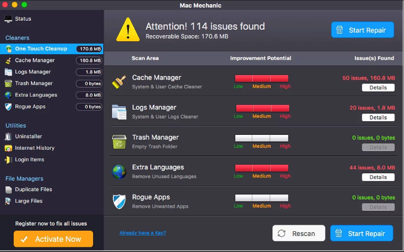
Task: Select Large Files in sidebar
Action: (29, 201)
